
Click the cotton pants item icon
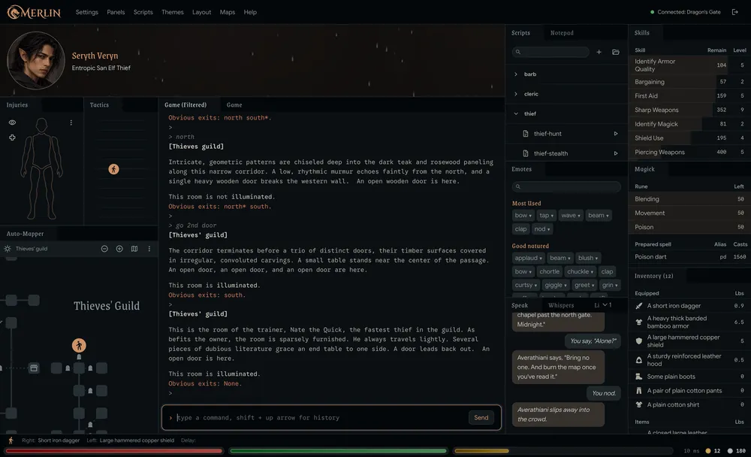(x=639, y=391)
